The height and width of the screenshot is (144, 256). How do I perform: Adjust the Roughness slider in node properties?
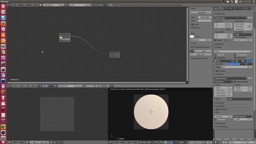[x=201, y=40]
